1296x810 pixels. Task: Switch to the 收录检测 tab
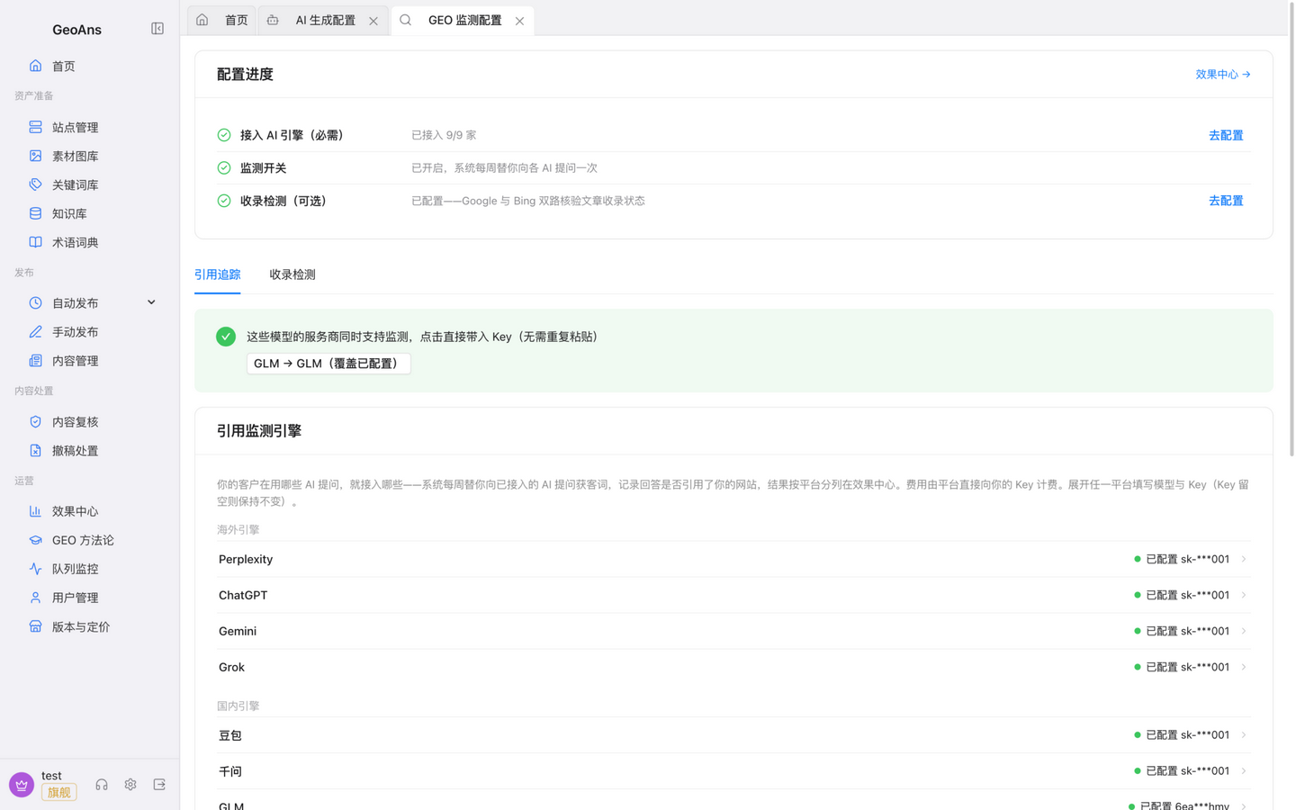point(292,274)
